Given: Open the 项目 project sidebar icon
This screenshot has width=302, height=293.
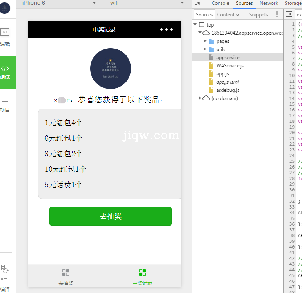Looking at the screenshot, I should [x=5, y=104].
